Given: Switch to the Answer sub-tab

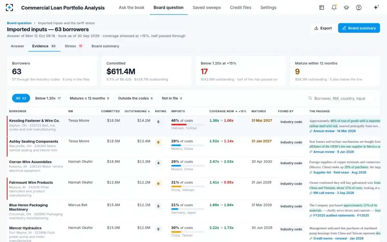Looking at the screenshot, I should pos(17,46).
